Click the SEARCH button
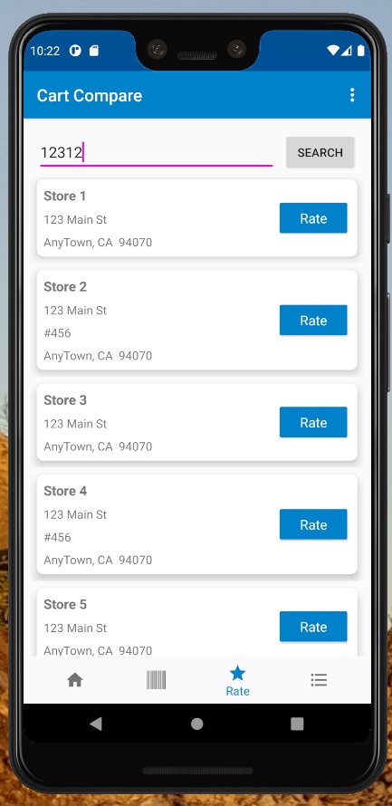 click(x=320, y=152)
